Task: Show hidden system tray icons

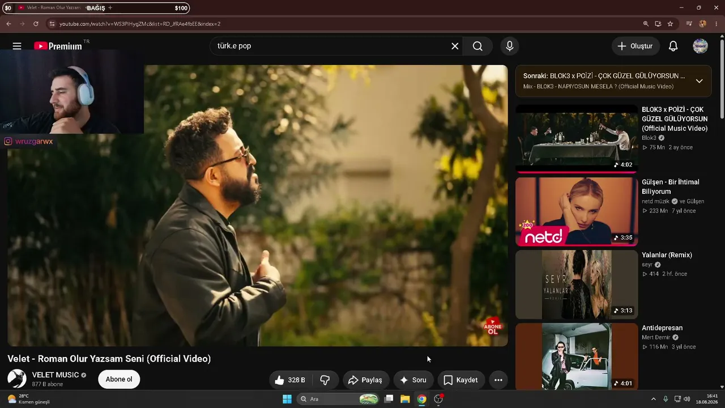Action: coord(653,399)
